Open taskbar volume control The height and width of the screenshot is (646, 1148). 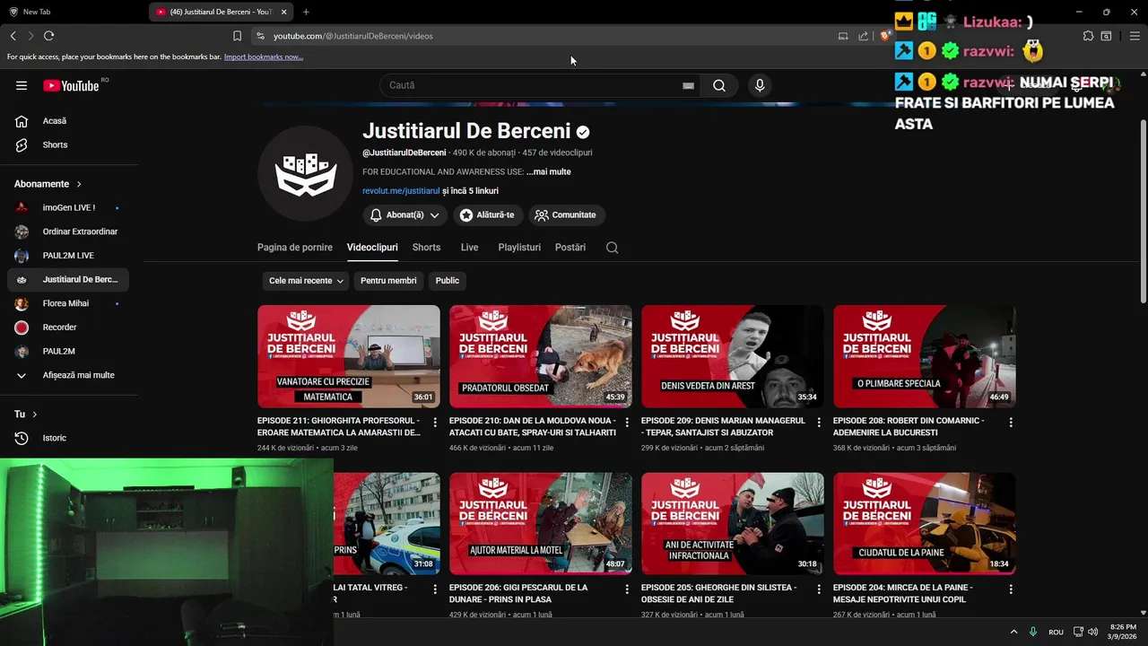(1092, 632)
